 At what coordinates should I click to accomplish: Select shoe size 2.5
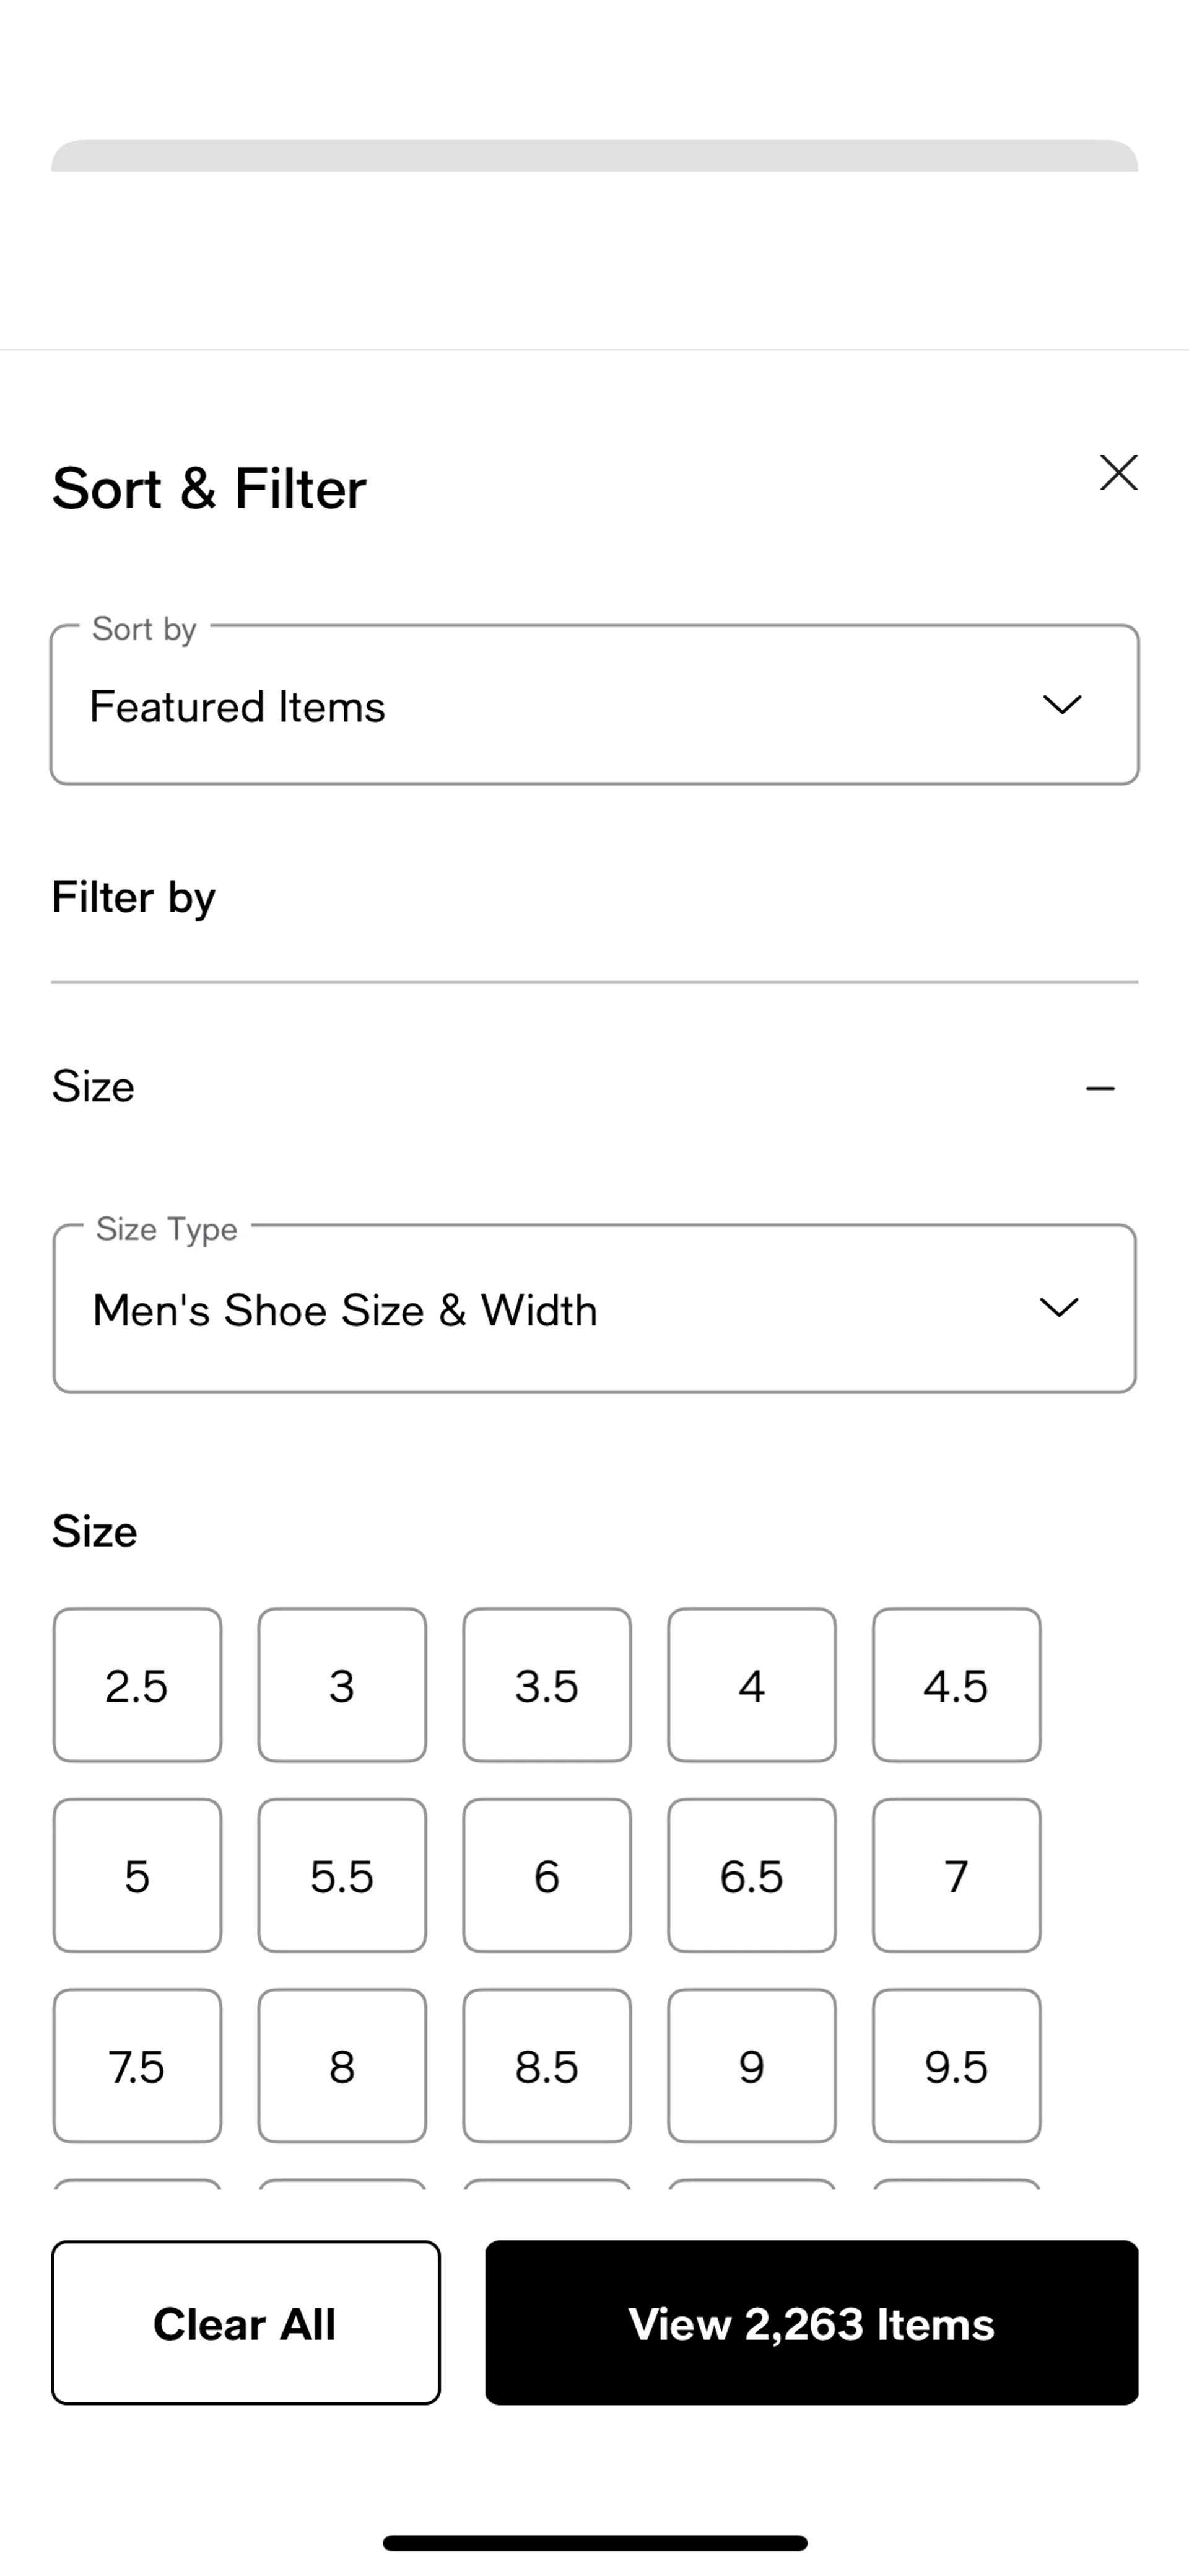click(x=137, y=1686)
